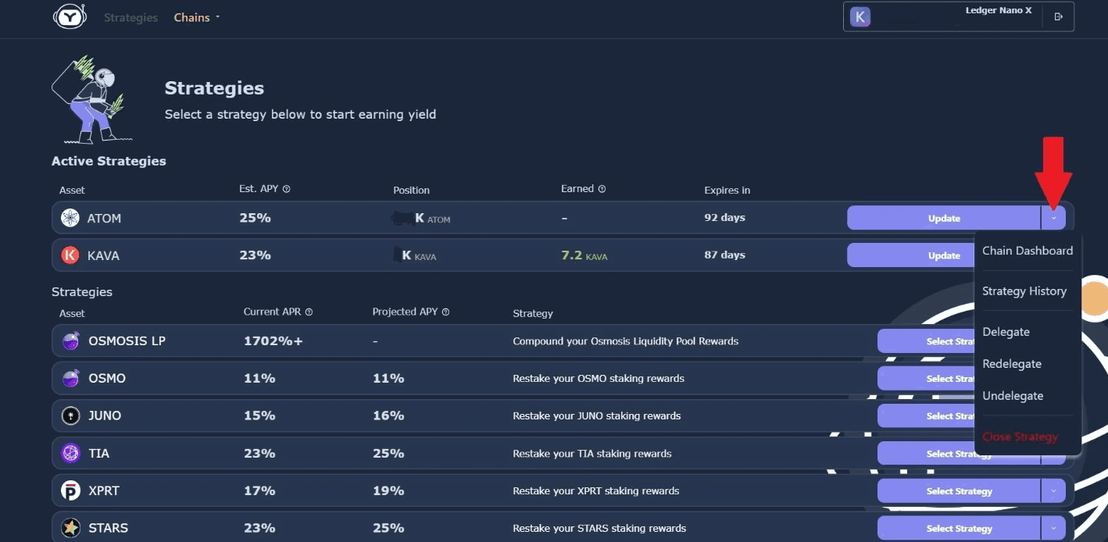
Task: Click the JUNO token icon
Action: (70, 415)
